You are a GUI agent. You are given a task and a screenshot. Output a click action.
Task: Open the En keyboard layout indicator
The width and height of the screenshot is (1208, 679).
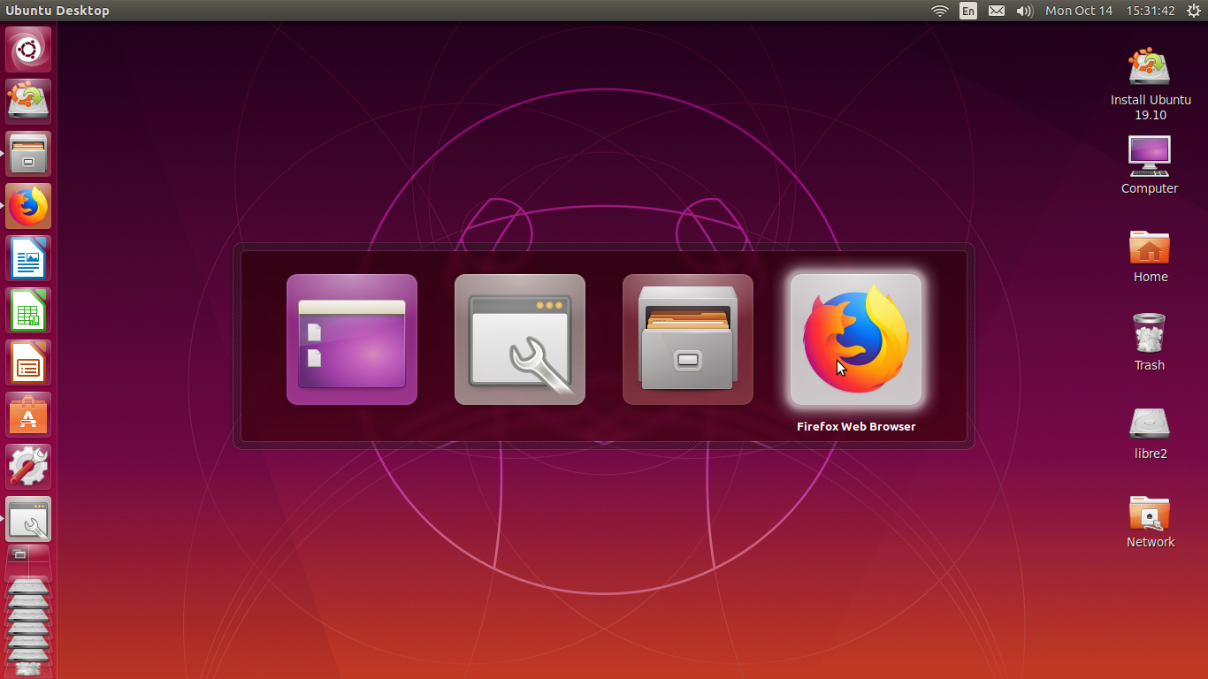968,11
